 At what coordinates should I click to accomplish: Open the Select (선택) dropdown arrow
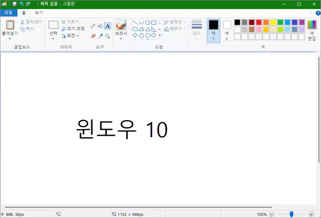53,39
